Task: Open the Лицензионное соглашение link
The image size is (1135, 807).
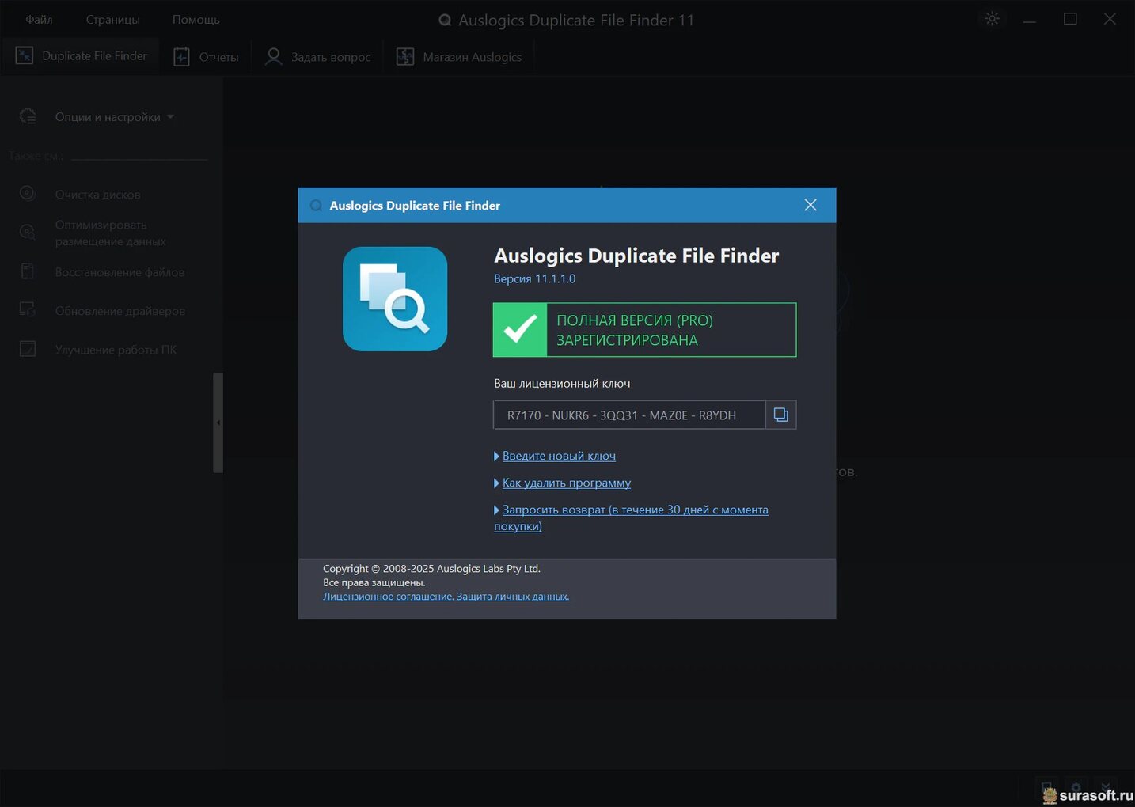Action: pyautogui.click(x=388, y=597)
